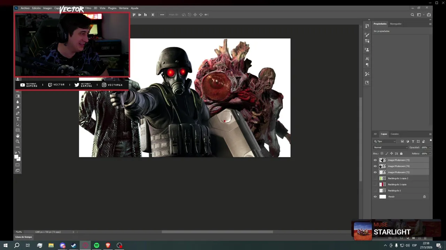Open the Paragraph panel icon

click(x=367, y=65)
